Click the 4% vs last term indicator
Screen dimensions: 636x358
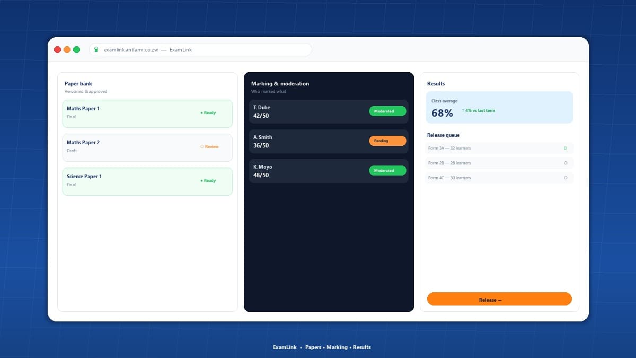[479, 111]
